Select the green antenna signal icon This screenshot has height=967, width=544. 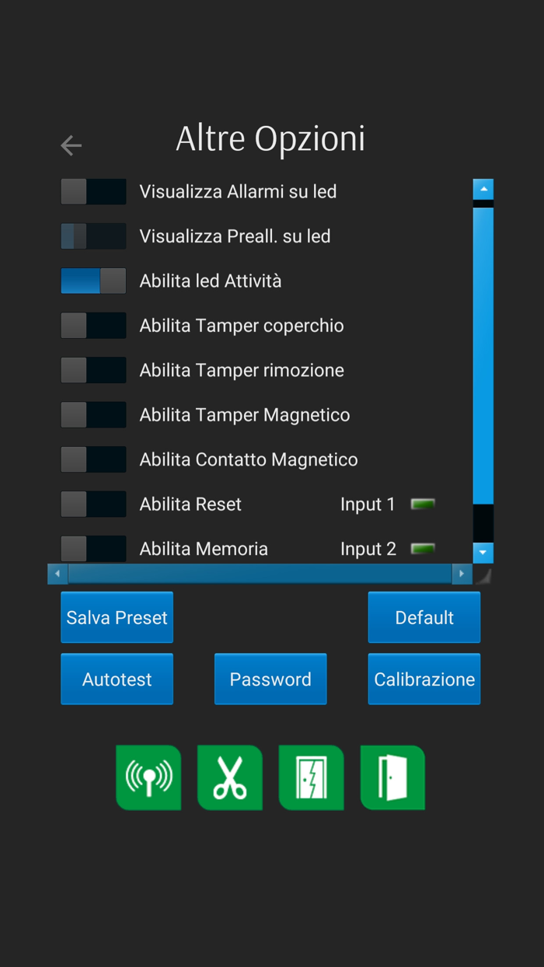coord(148,777)
